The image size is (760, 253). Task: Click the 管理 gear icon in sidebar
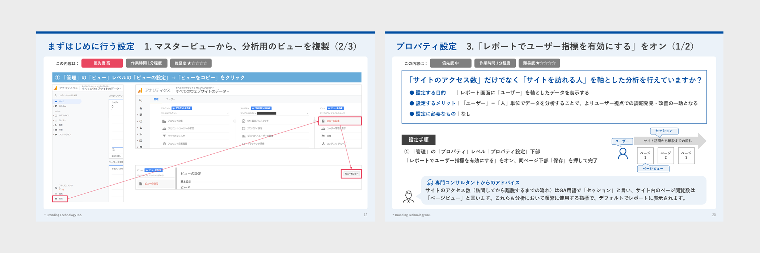click(56, 198)
